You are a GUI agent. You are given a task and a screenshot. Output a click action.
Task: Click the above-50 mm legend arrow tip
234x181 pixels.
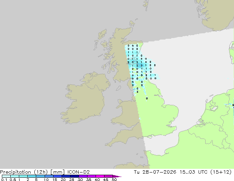117,176
